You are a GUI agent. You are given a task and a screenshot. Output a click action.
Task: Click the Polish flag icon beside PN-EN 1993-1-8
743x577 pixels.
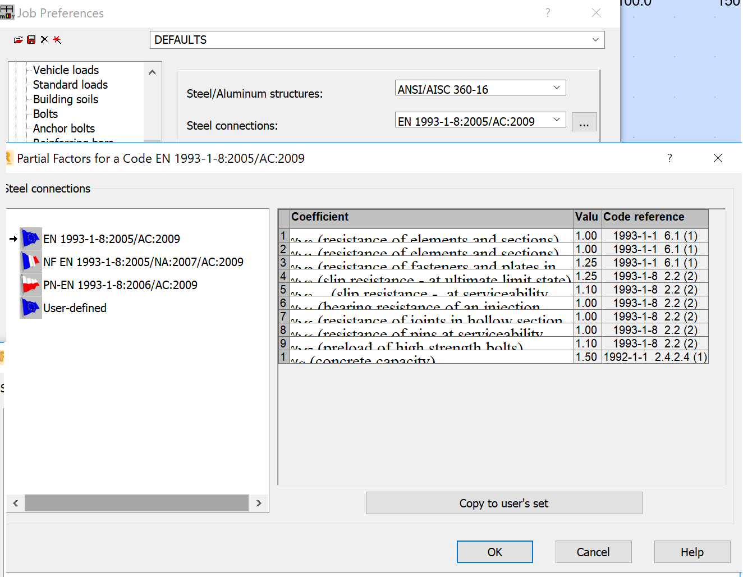(x=31, y=285)
